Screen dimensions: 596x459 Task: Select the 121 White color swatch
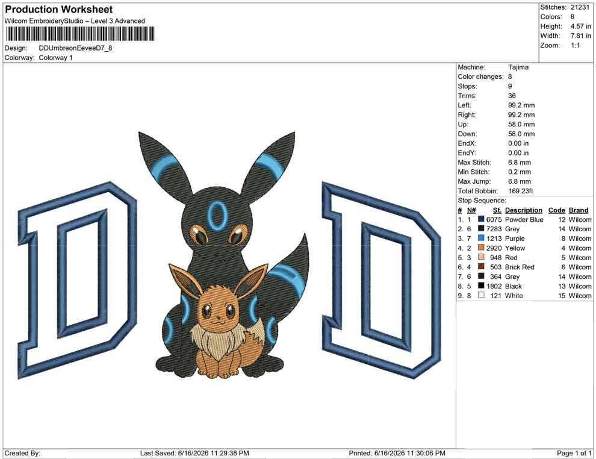[x=481, y=296]
